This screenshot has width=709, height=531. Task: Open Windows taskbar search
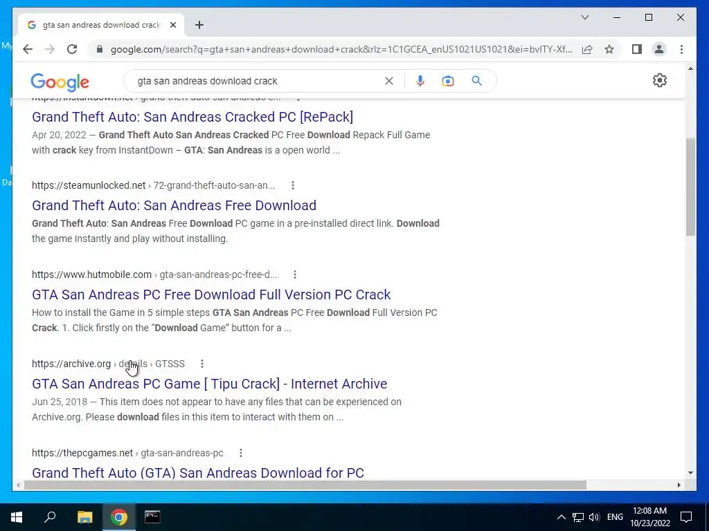coord(50,517)
